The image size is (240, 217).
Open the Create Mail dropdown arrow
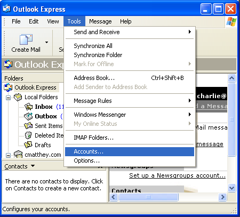tap(46, 42)
